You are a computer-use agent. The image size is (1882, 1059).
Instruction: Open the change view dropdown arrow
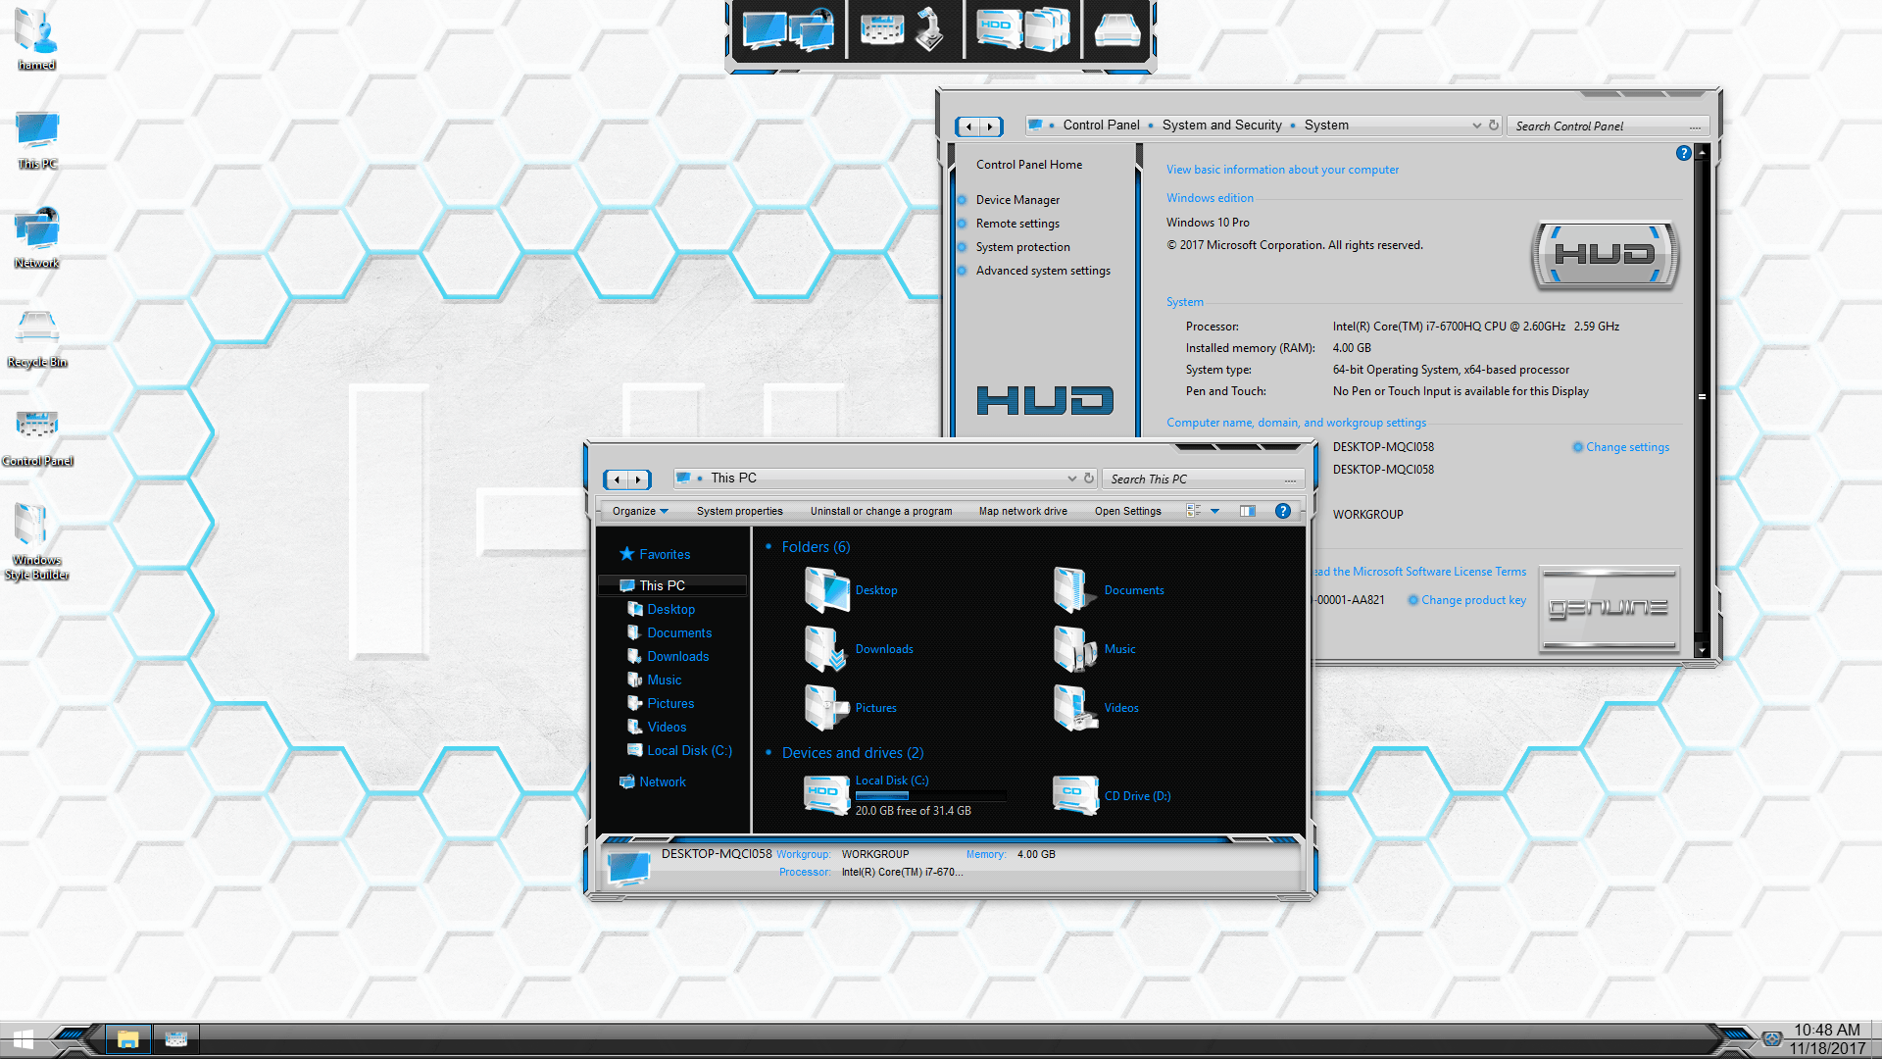click(1214, 511)
